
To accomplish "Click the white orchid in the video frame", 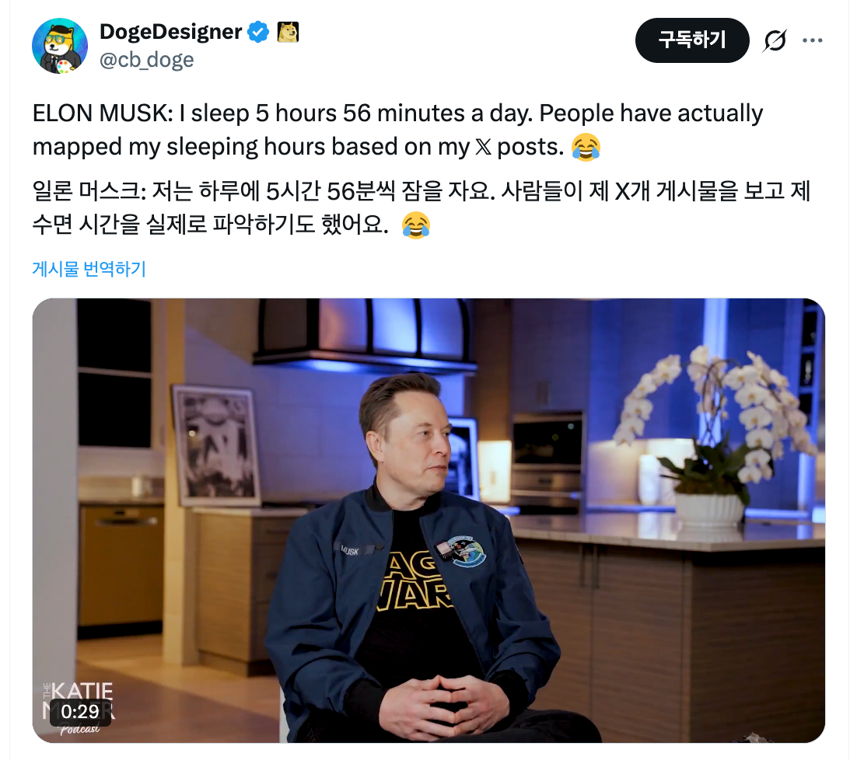I will 716,415.
